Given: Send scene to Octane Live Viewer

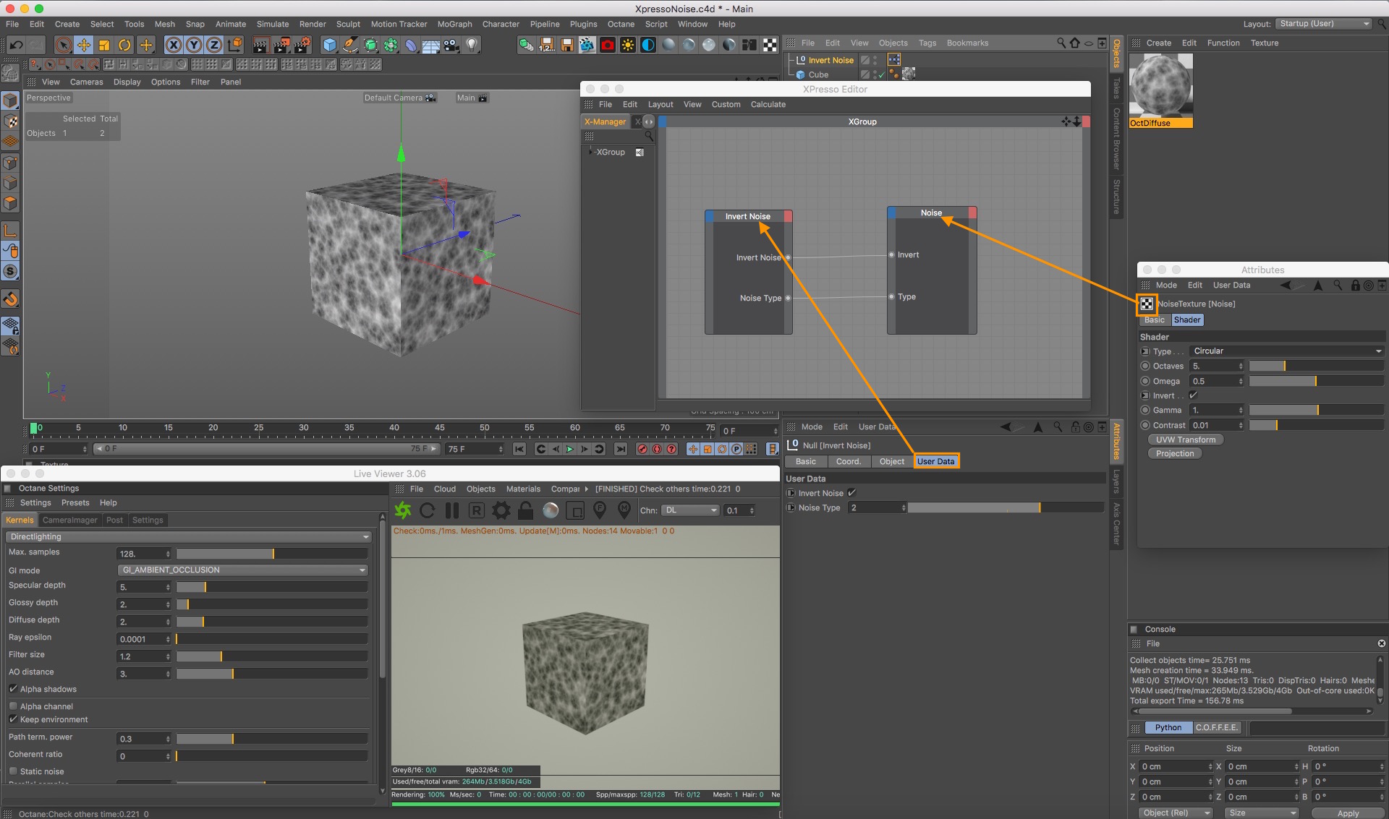Looking at the screenshot, I should tap(403, 510).
